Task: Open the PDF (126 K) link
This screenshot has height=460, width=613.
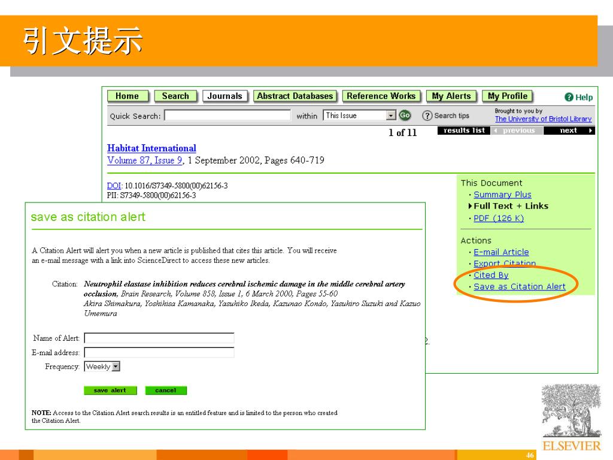Action: (499, 218)
